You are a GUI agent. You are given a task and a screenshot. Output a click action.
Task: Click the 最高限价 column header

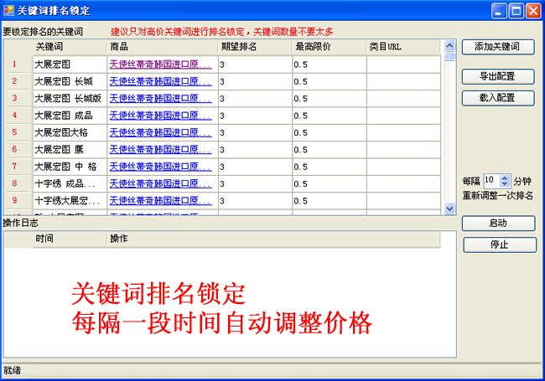click(329, 47)
